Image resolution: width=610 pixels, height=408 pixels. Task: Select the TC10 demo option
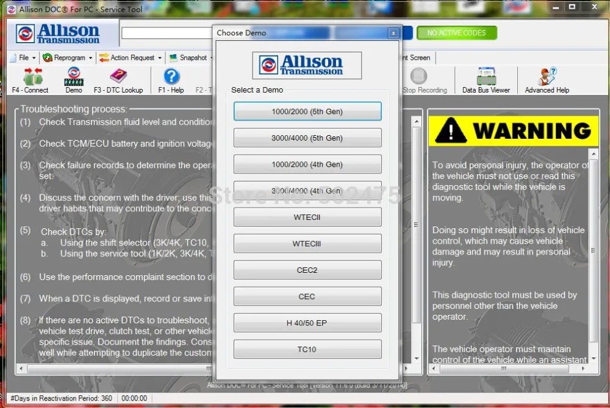click(307, 349)
